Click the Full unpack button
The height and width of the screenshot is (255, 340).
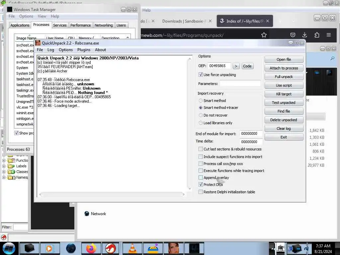coord(284,77)
